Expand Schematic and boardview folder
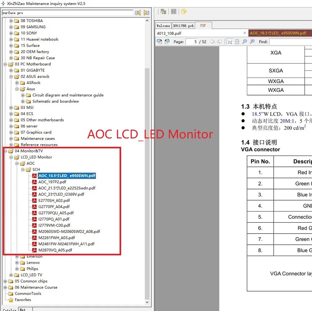The width and height of the screenshot is (312, 311). pyautogui.click(x=23, y=102)
